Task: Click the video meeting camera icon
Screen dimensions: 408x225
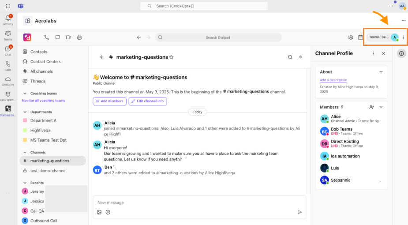Action: [69, 37]
